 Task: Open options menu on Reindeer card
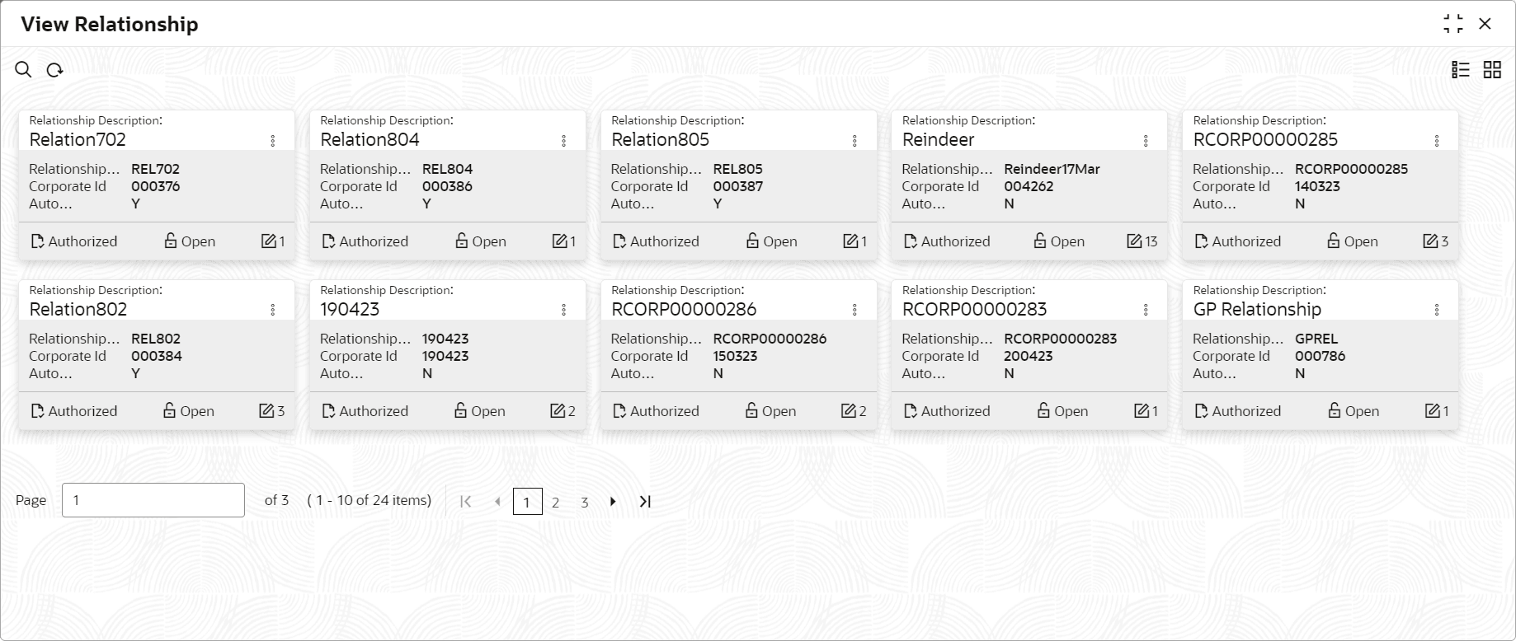1146,141
